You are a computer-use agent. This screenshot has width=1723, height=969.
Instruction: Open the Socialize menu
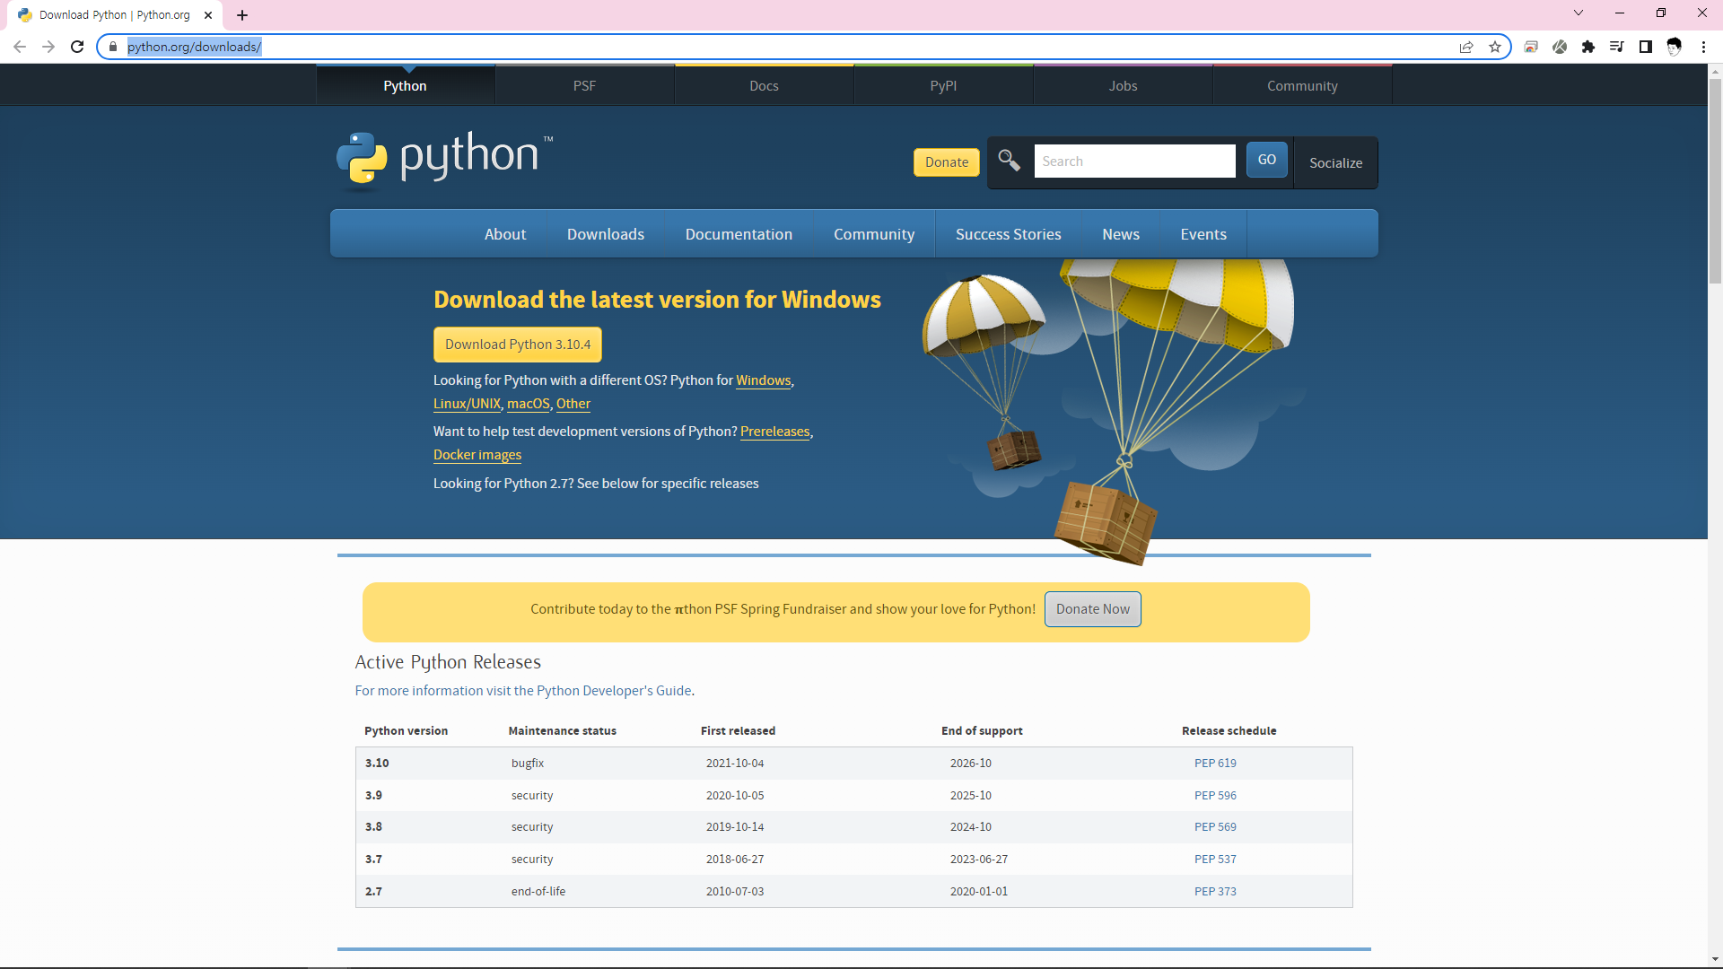[1335, 162]
